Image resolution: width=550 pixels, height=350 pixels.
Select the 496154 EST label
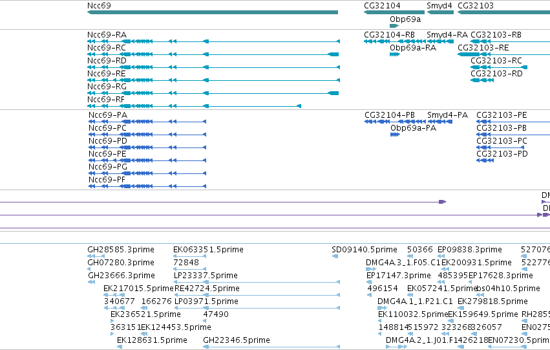[383, 289]
